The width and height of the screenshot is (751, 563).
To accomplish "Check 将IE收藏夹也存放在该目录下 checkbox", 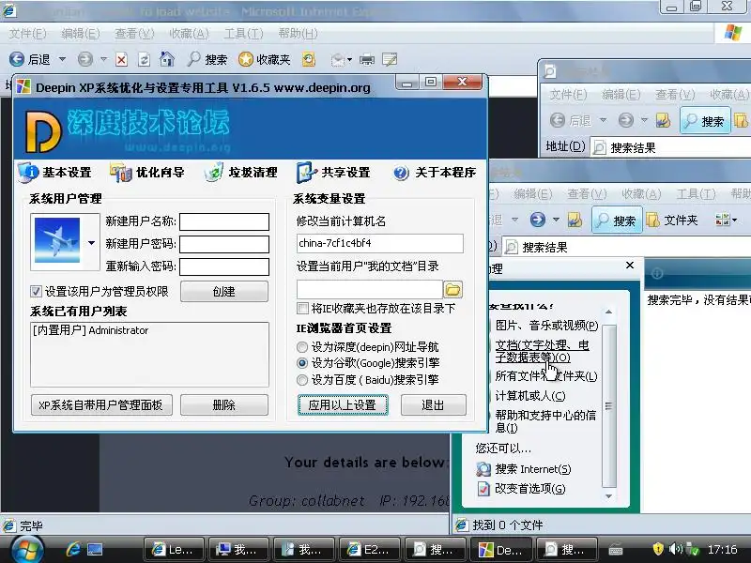I will tap(302, 309).
